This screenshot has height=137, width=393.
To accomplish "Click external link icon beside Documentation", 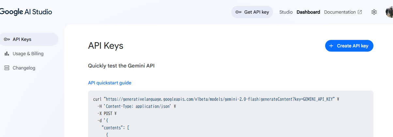I will pyautogui.click(x=360, y=12).
